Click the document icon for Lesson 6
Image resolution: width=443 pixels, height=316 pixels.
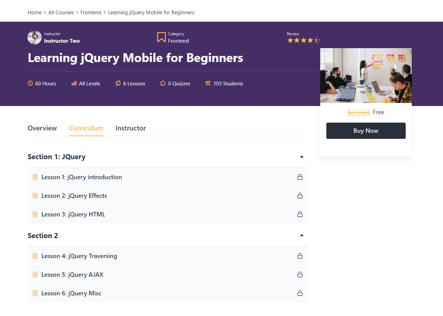click(35, 293)
